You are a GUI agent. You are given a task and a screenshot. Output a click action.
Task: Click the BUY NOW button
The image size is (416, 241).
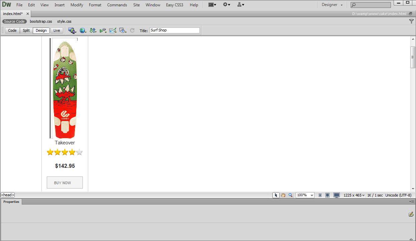pyautogui.click(x=65, y=183)
